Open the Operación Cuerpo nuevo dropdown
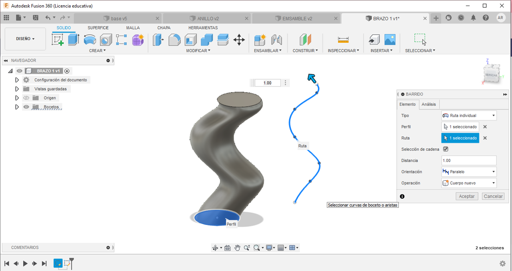 pyautogui.click(x=469, y=183)
